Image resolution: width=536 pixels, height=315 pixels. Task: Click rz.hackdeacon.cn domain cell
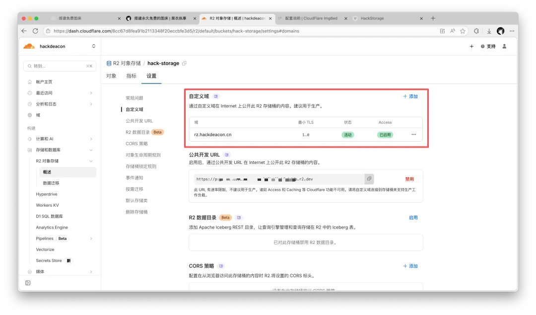click(212, 135)
